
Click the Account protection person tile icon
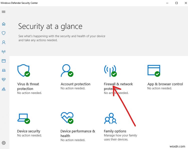(67, 71)
